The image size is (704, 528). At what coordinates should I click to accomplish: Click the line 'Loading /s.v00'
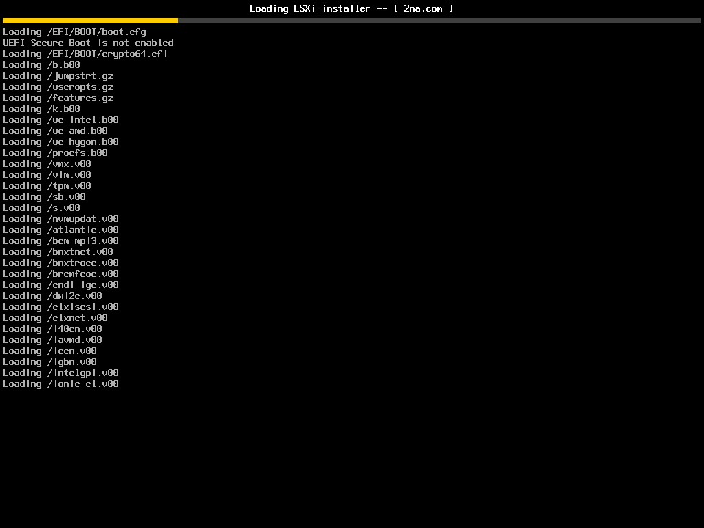tap(42, 208)
